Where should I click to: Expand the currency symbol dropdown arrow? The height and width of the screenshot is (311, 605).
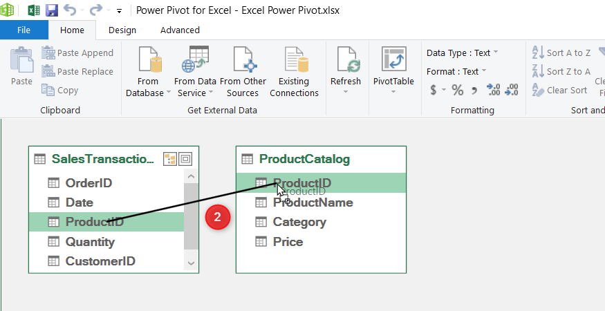(x=444, y=90)
